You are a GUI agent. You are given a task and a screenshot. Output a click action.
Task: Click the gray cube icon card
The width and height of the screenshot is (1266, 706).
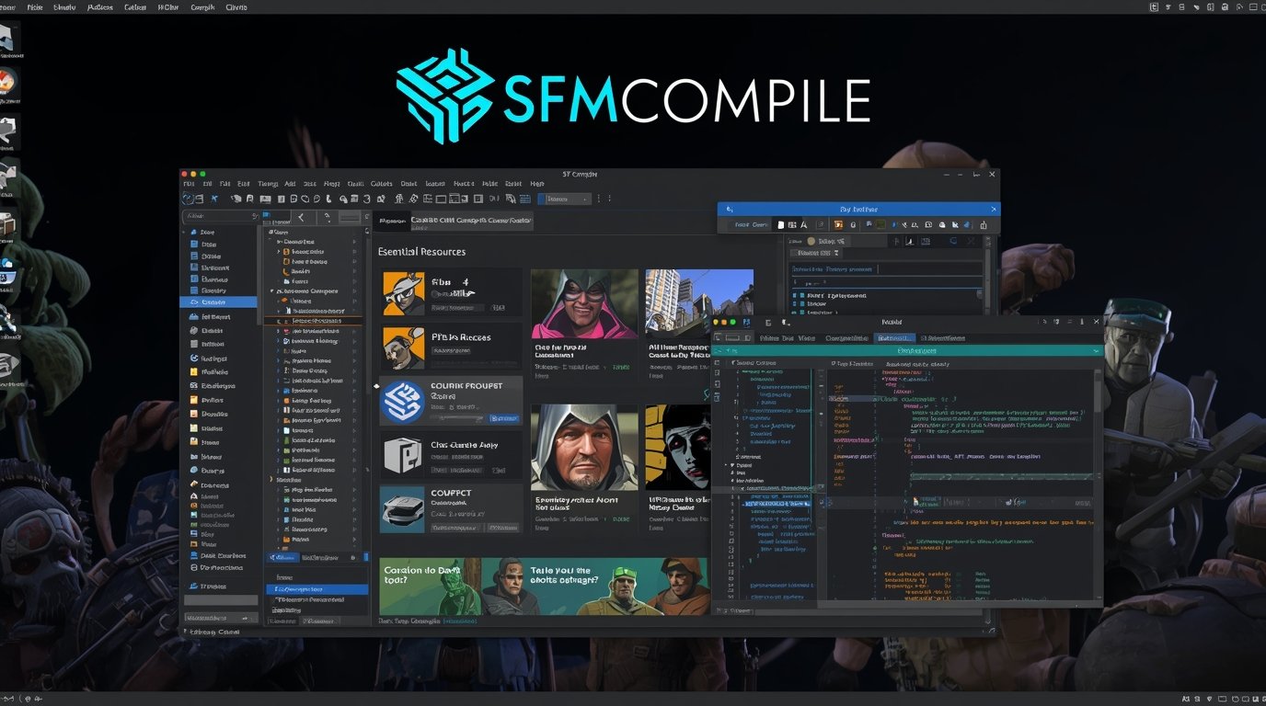point(402,455)
